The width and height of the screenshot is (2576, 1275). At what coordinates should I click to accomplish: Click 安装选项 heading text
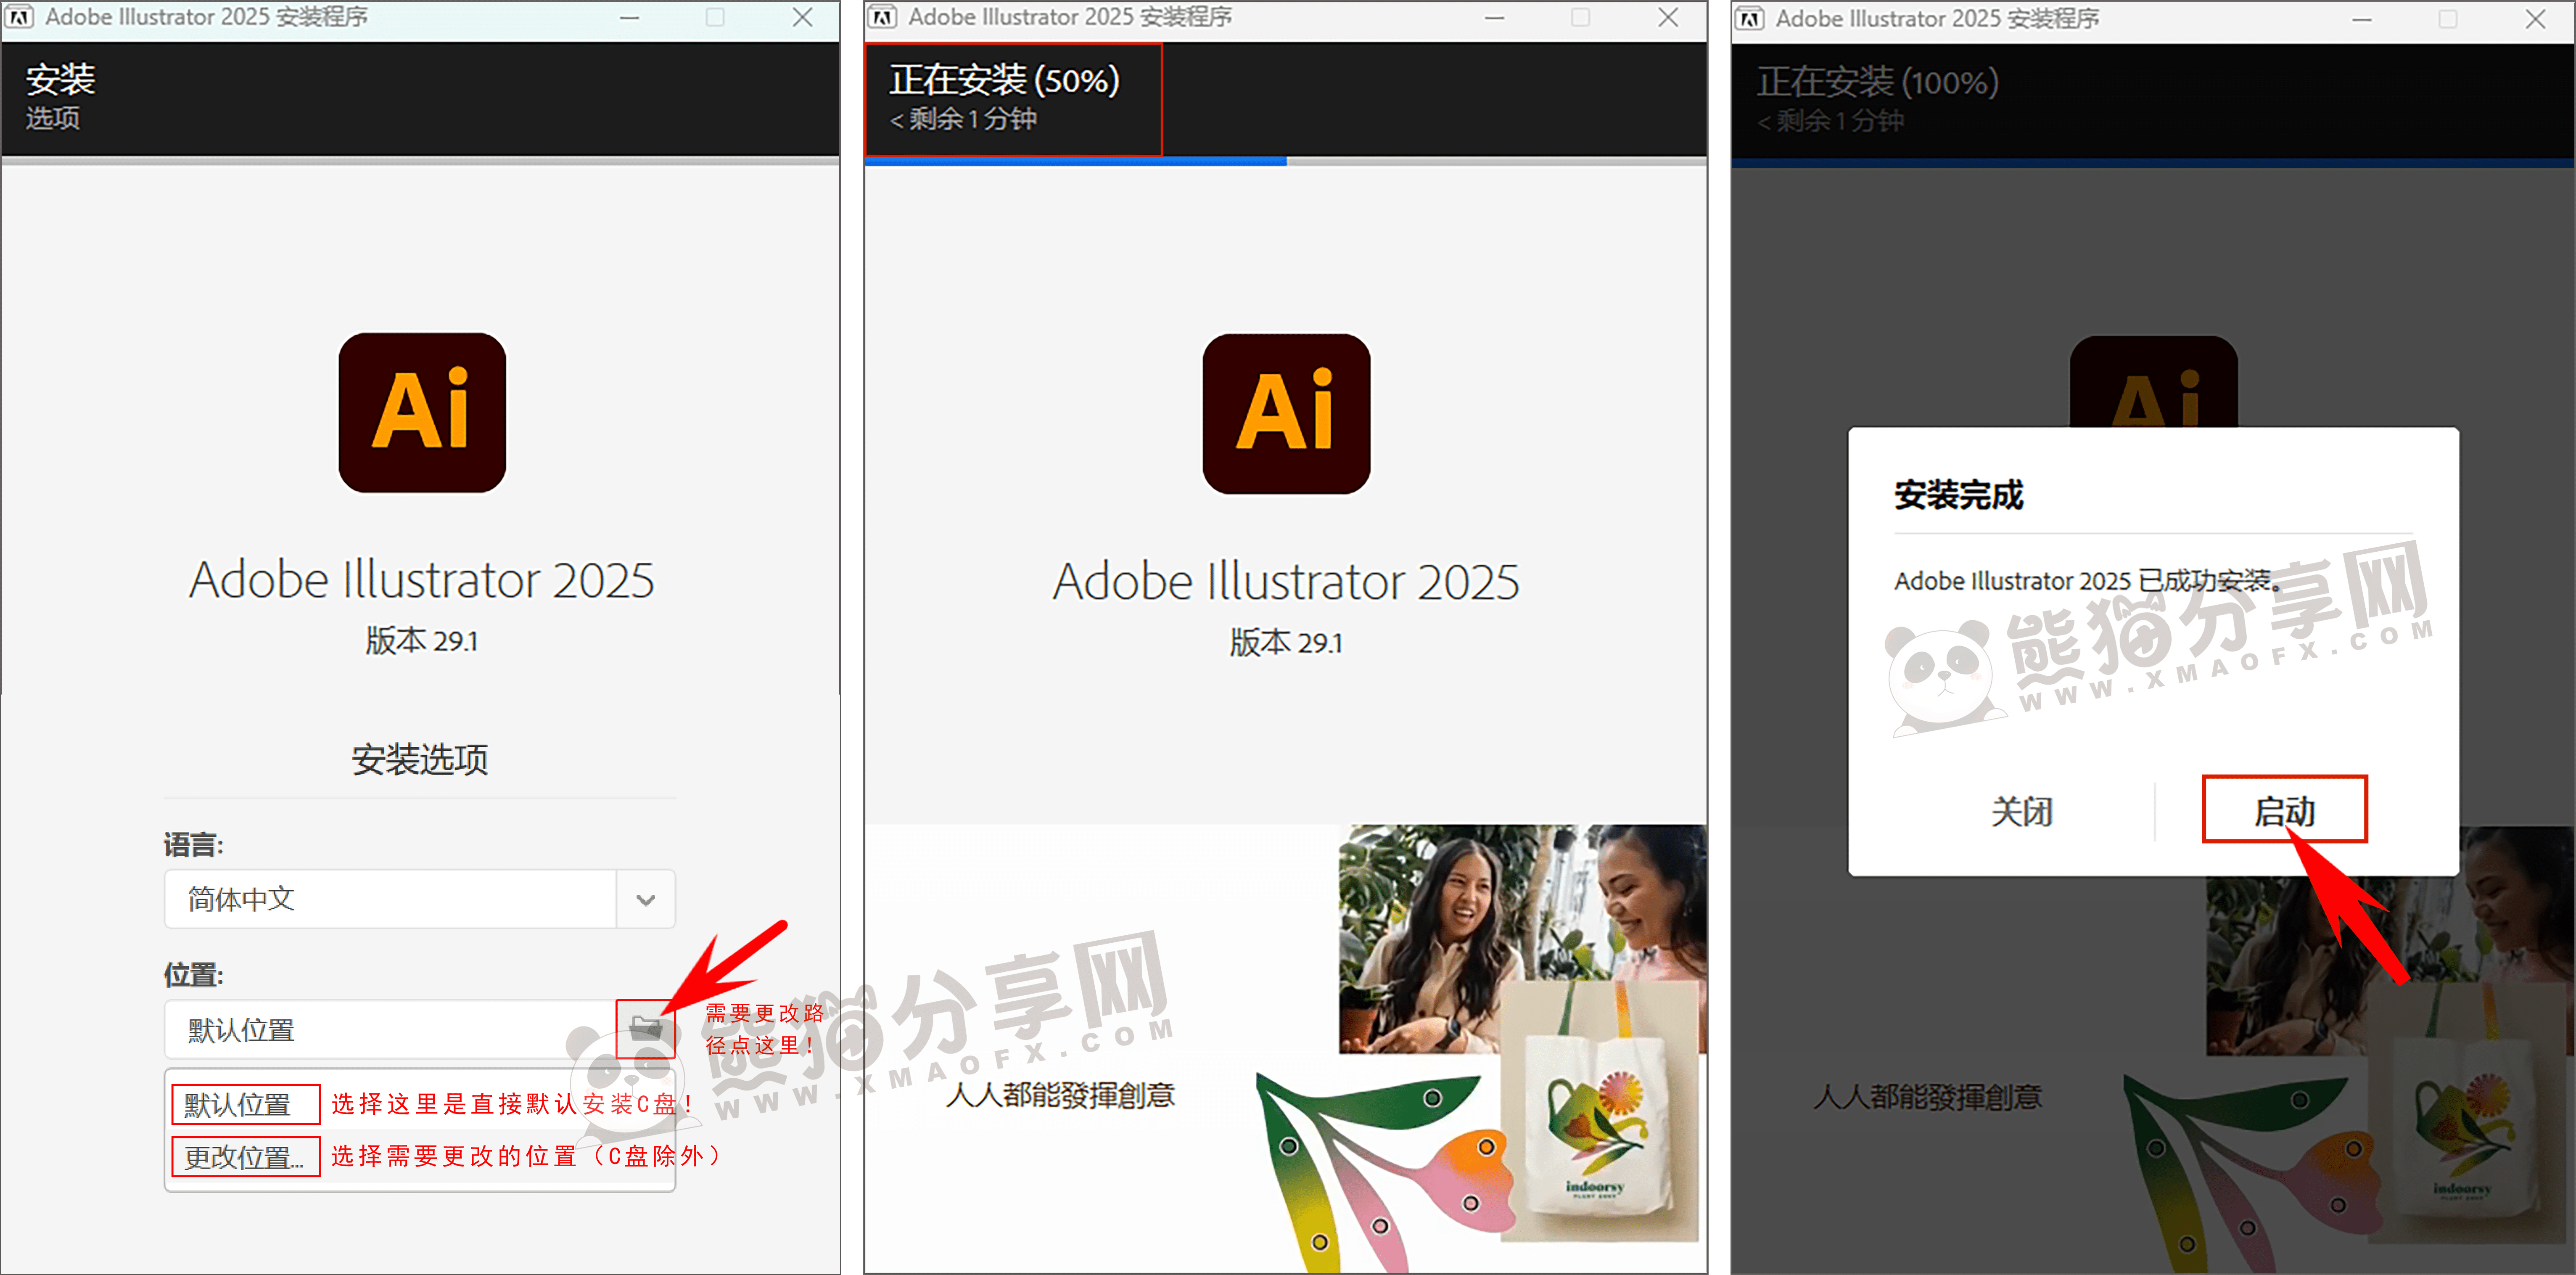420,759
